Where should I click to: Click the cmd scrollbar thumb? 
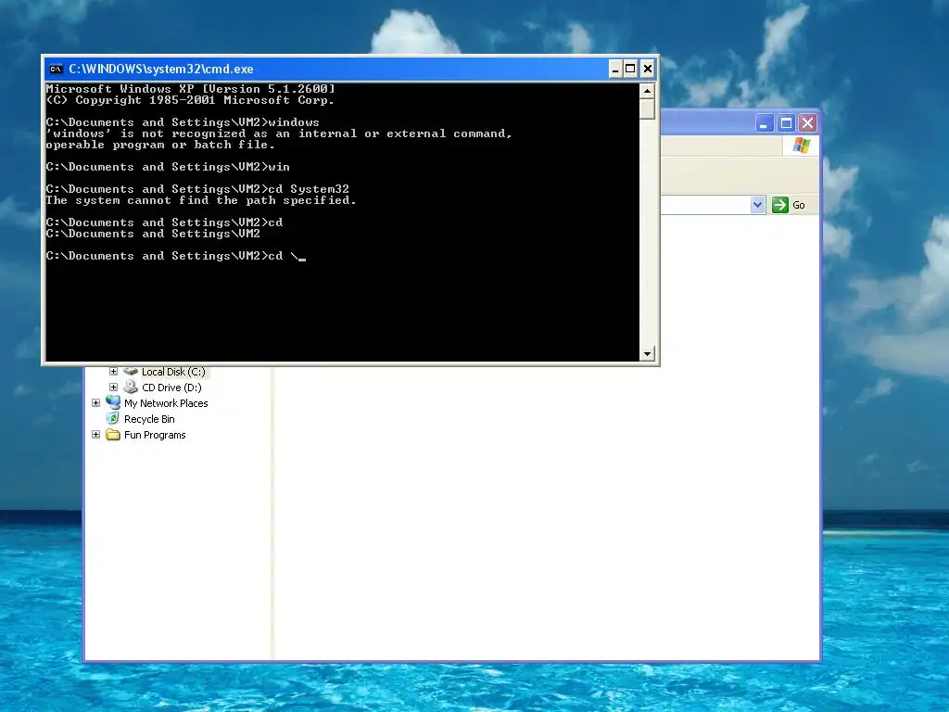[x=647, y=109]
